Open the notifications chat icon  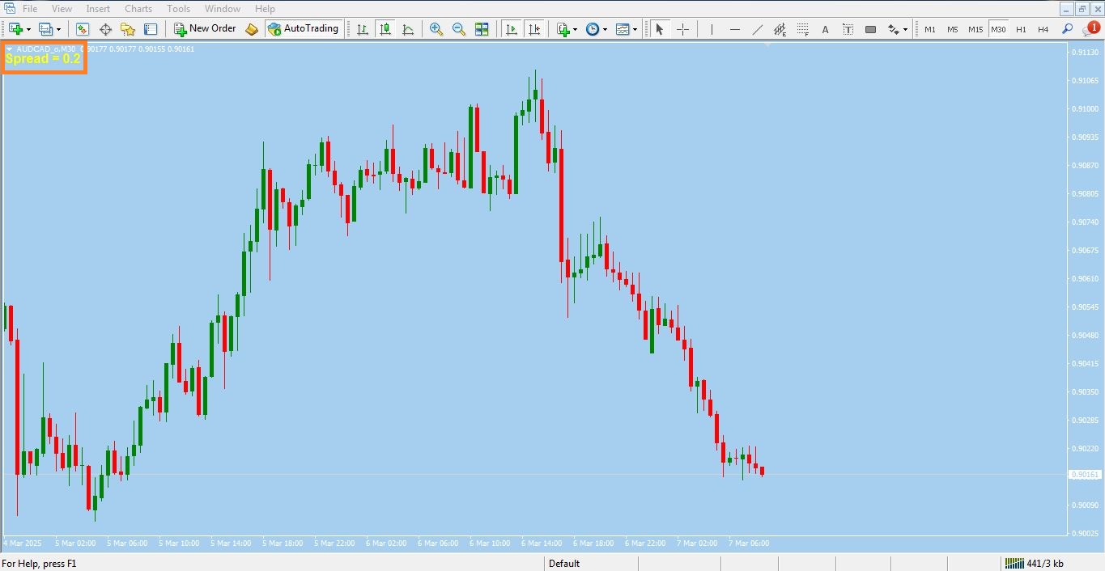pyautogui.click(x=1090, y=29)
